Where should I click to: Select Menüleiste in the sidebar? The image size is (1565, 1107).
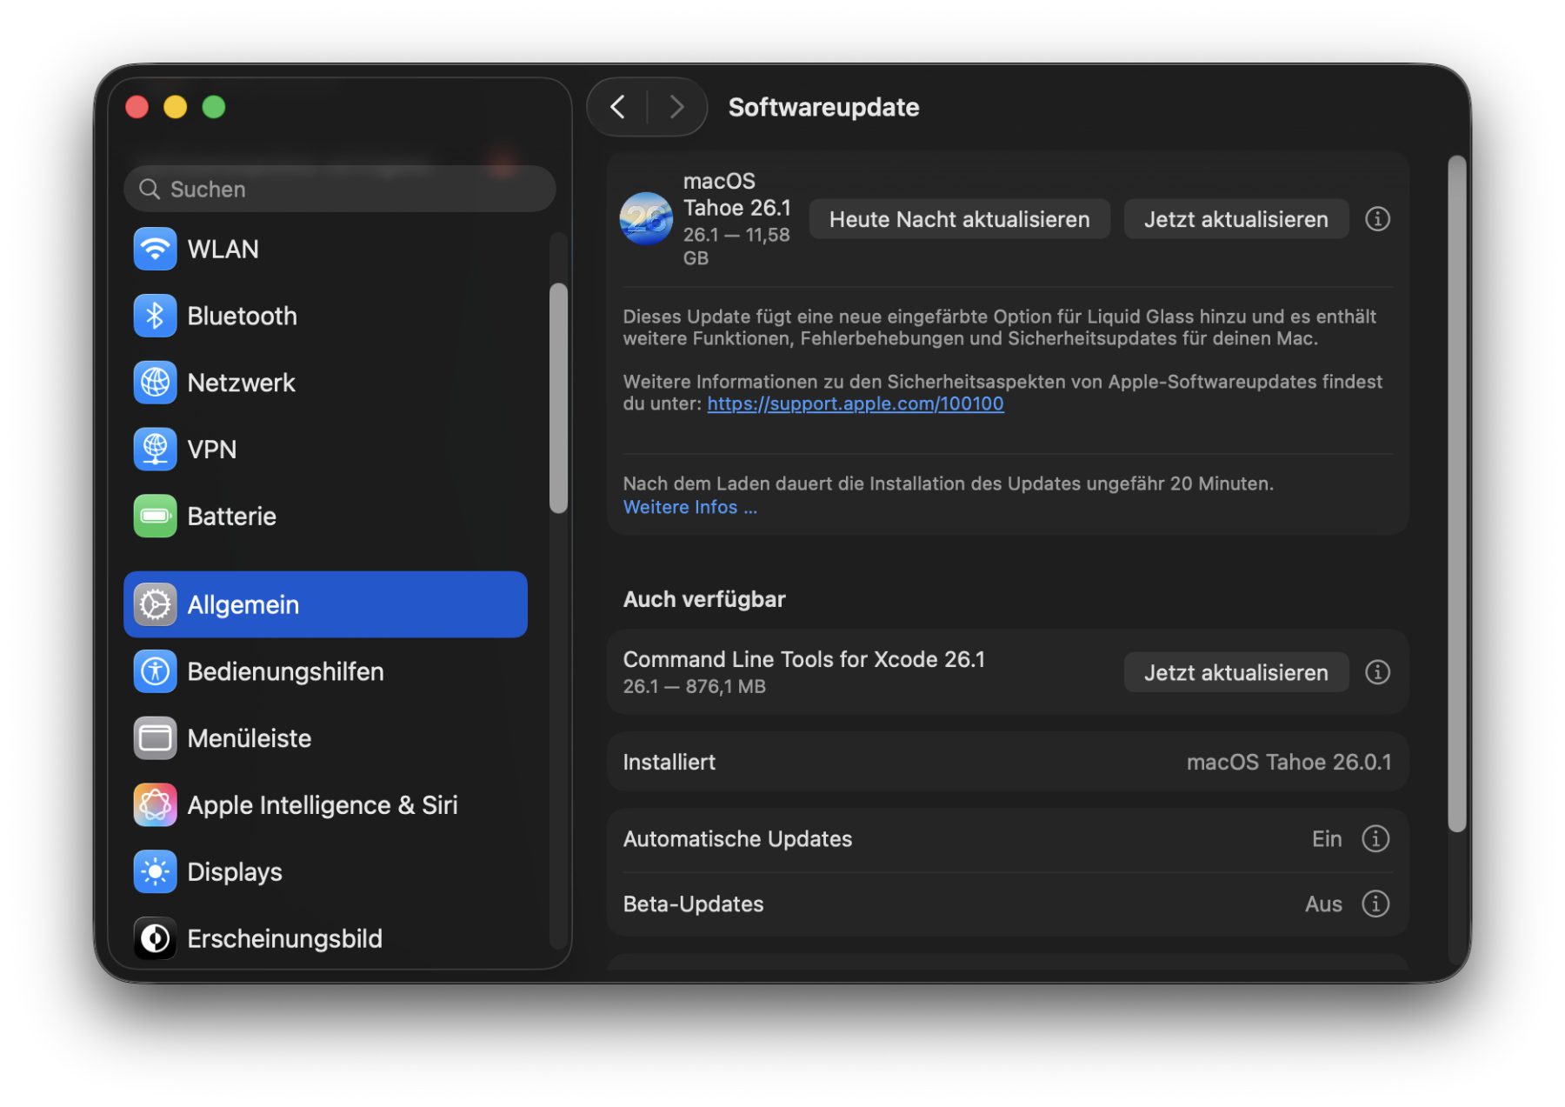[249, 738]
